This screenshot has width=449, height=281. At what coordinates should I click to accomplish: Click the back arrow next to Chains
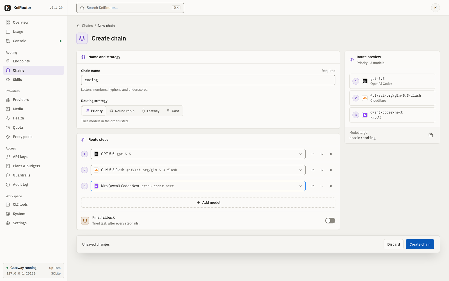pos(78,26)
